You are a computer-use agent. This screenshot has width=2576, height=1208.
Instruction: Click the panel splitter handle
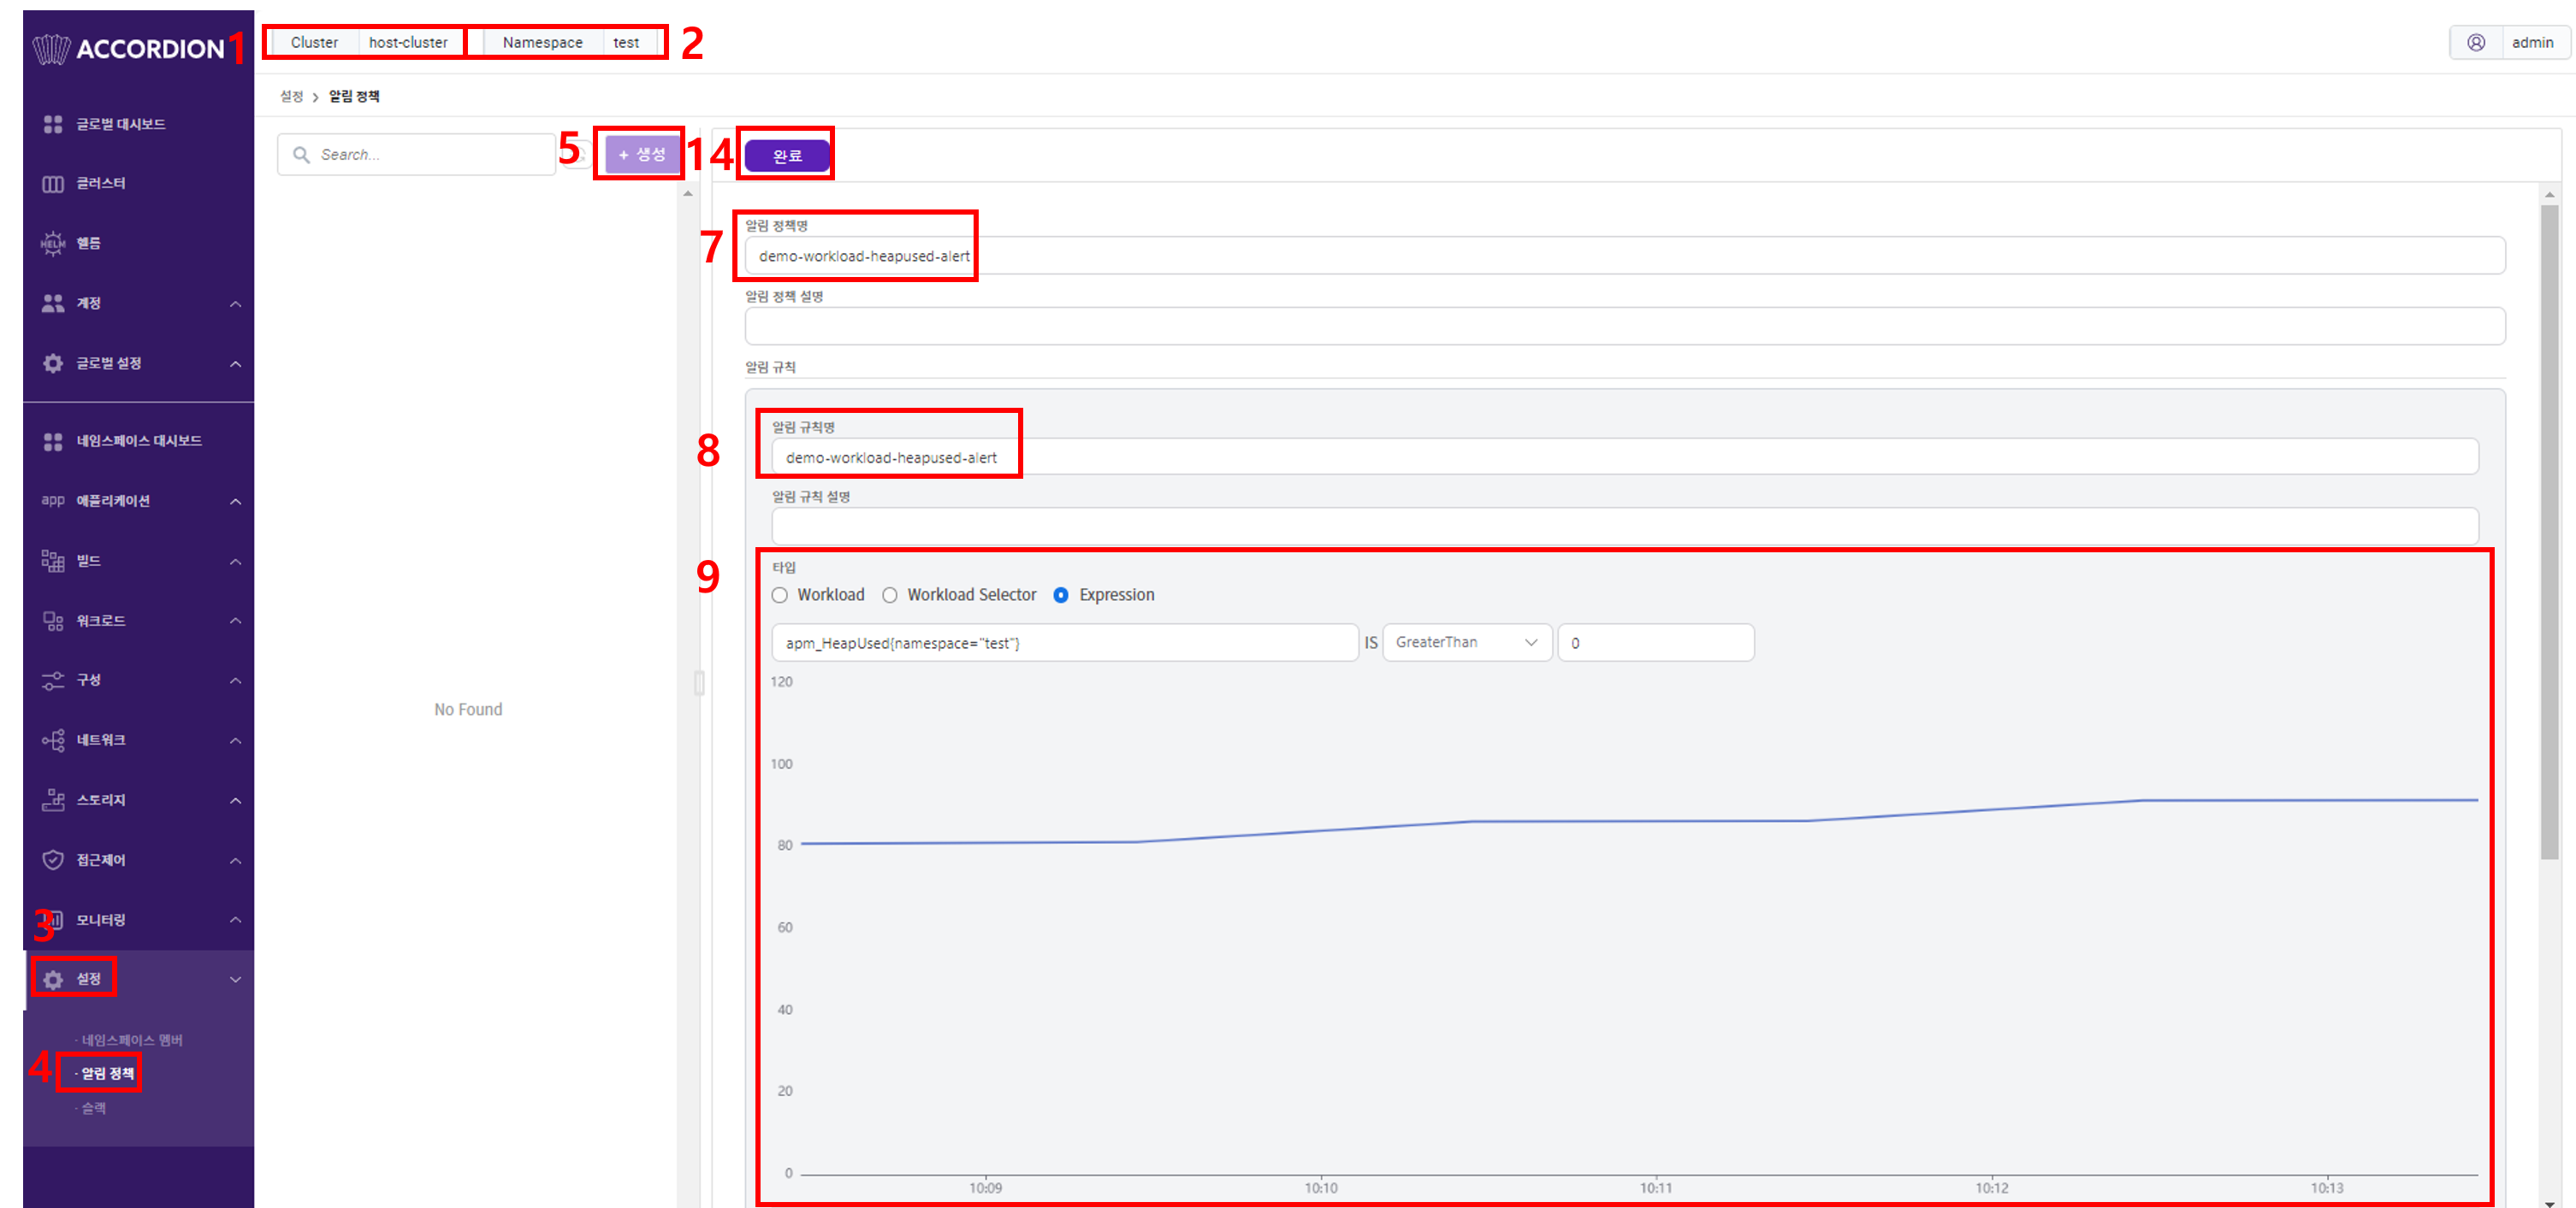pos(698,682)
